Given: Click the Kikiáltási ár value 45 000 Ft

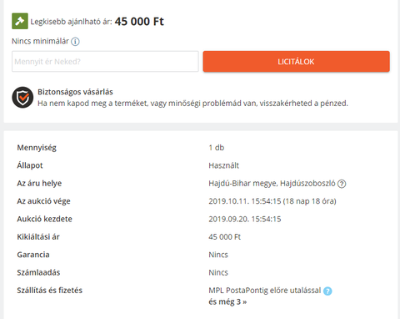Looking at the screenshot, I should tap(225, 237).
